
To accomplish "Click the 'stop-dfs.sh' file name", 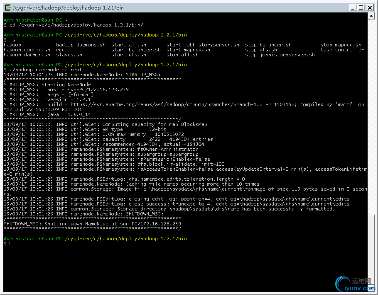I will pos(261,50).
